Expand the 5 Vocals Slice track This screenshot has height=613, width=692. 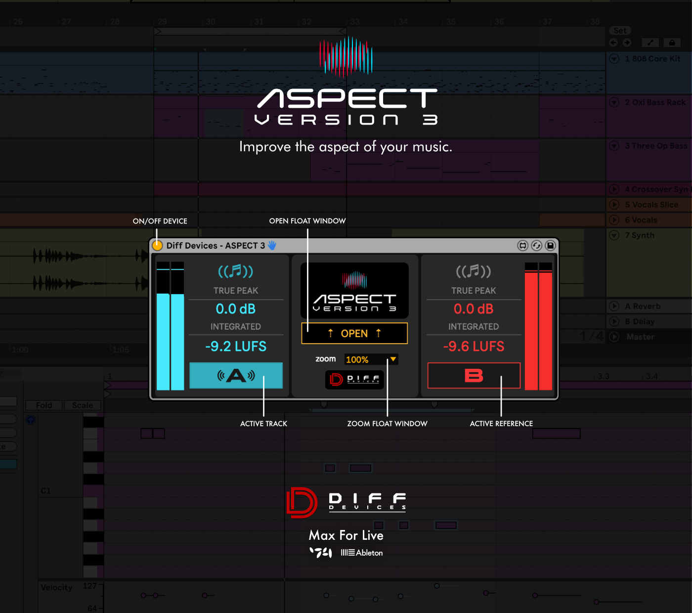pyautogui.click(x=614, y=205)
